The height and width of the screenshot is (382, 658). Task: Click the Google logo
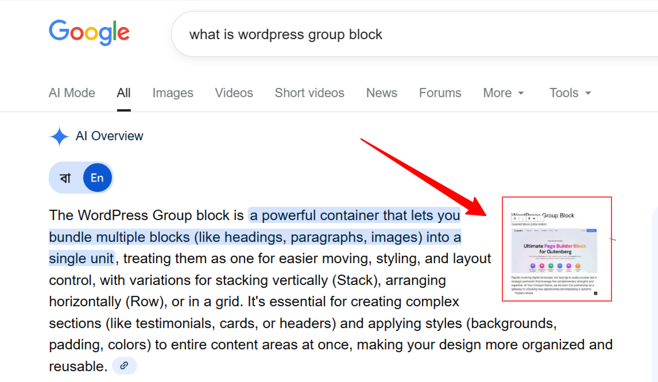click(89, 32)
